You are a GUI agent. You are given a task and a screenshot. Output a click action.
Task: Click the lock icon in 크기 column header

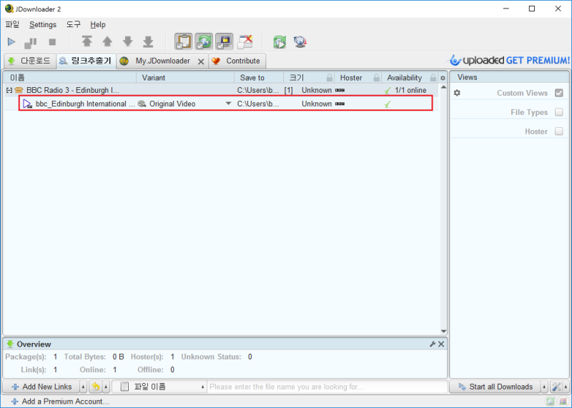330,78
